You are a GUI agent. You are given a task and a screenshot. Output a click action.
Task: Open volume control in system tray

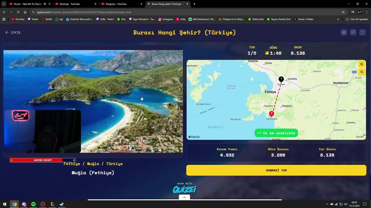point(345,204)
